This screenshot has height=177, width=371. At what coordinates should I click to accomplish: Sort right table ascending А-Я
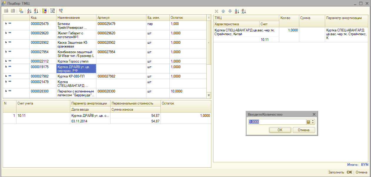tap(237, 11)
